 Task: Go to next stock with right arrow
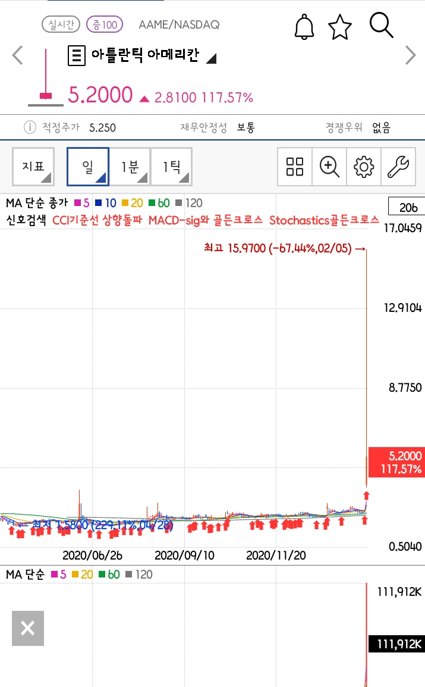click(x=410, y=55)
